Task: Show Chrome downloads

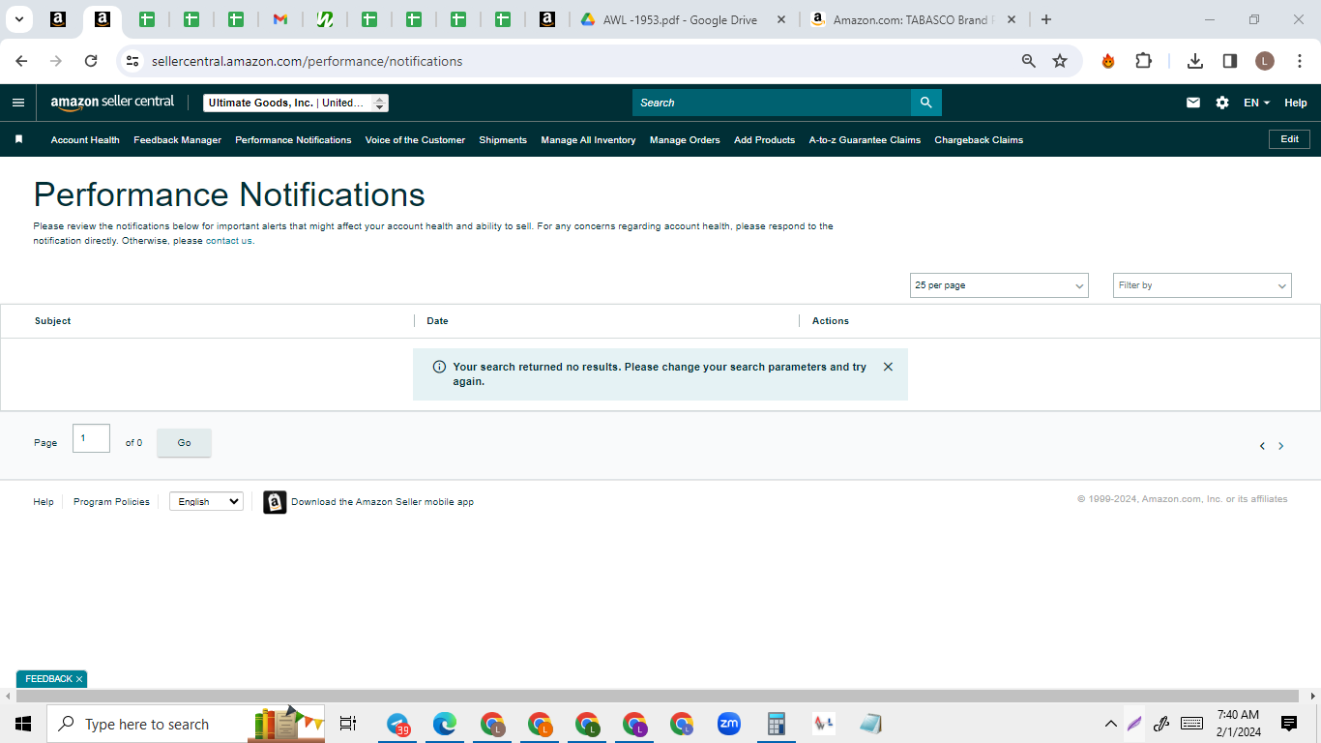Action: [1195, 61]
